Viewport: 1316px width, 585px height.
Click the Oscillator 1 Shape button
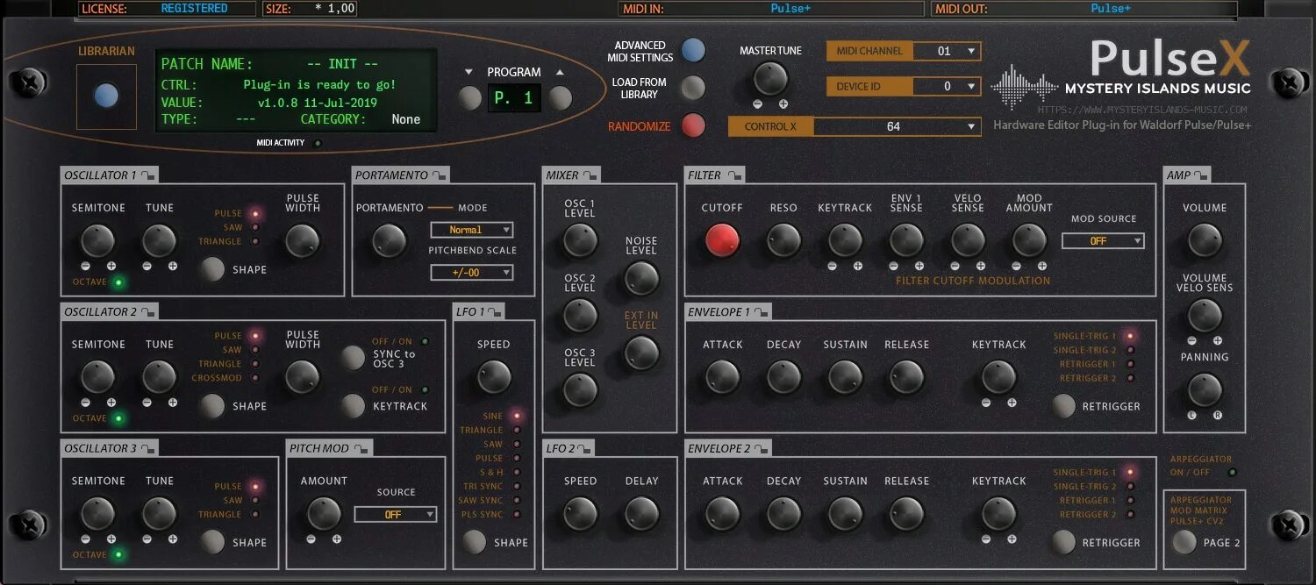pyautogui.click(x=211, y=269)
